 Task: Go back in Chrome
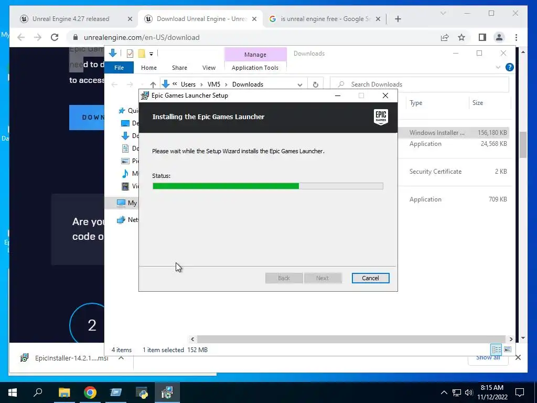pos(21,37)
